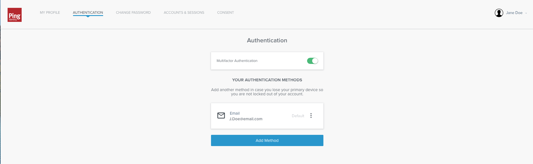This screenshot has height=164, width=533.
Task: Expand the chevron beside Jane Doe
Action: 526,13
